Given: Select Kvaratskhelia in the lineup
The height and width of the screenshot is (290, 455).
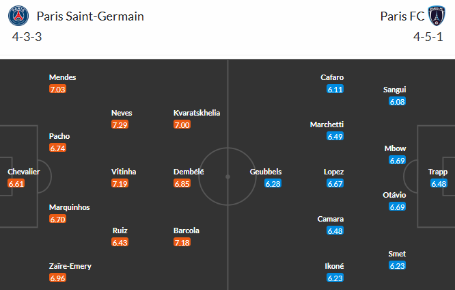Looking at the screenshot, I should click(197, 113).
